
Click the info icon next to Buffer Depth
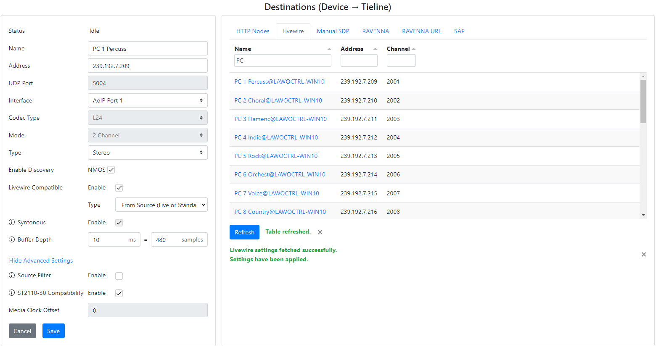pos(12,239)
